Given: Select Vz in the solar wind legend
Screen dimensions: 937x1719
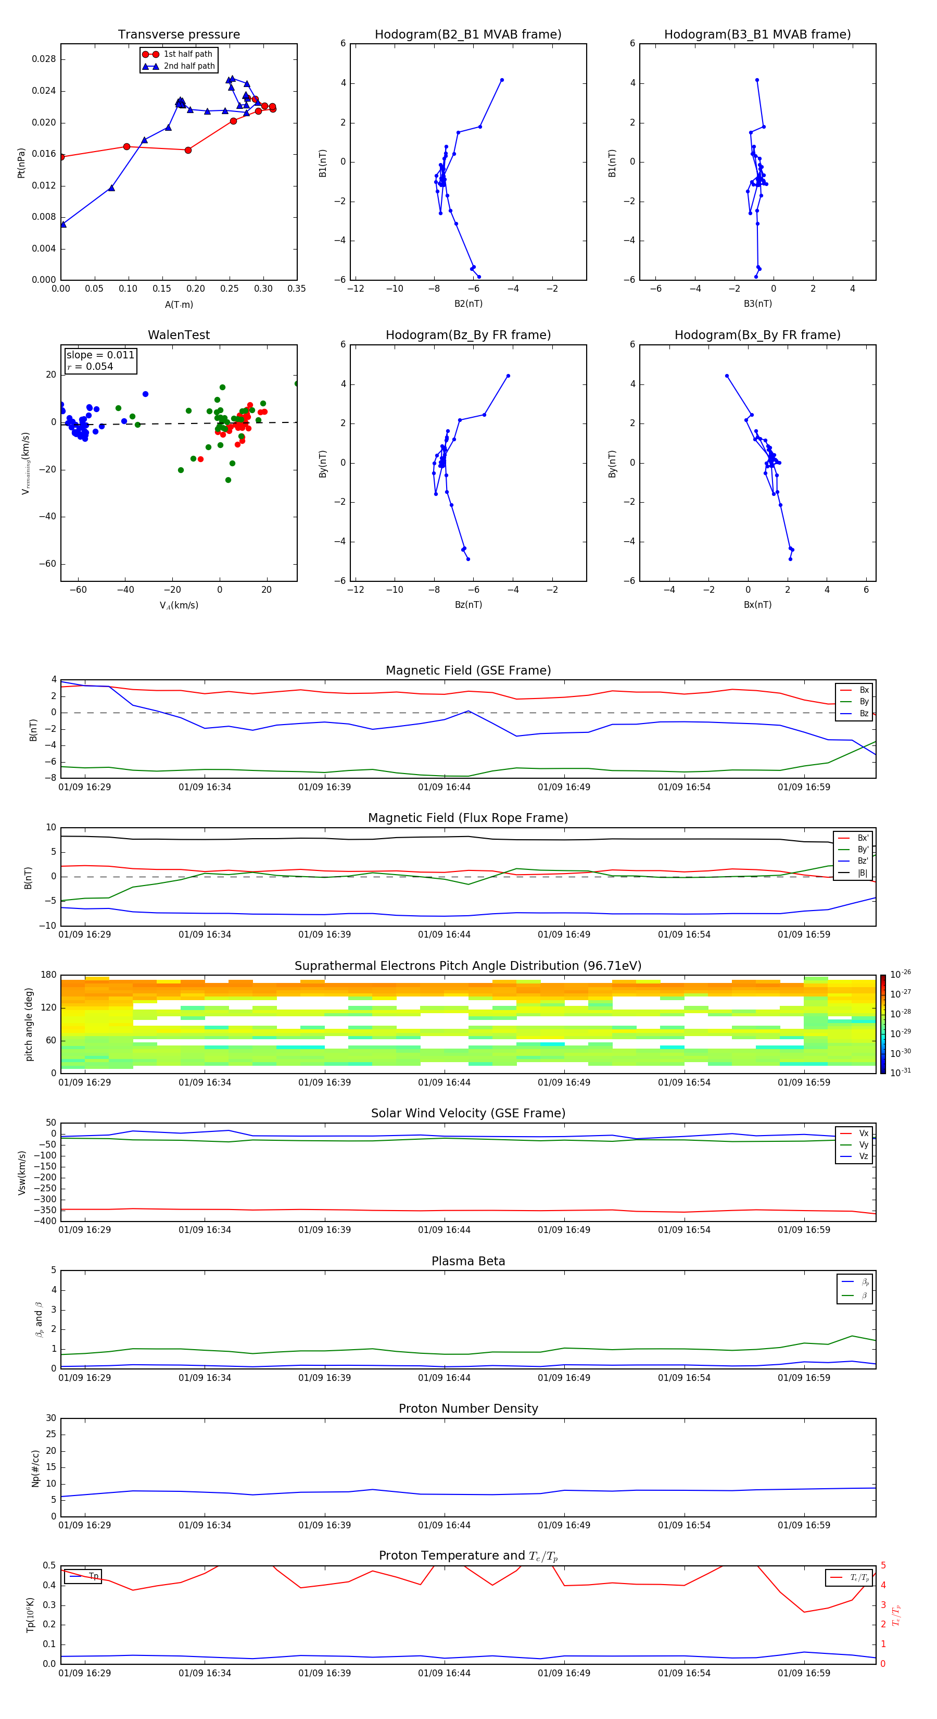Looking at the screenshot, I should (x=855, y=1156).
